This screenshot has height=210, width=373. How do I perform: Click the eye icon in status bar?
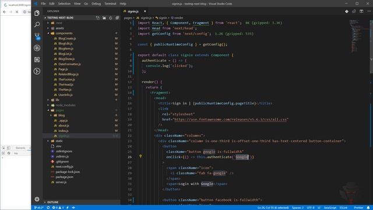73,208
